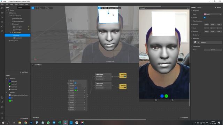Viewport: 223px width, 125px height.
Task: Click the restart refresh icon in left sidebar
Action: 2,27
